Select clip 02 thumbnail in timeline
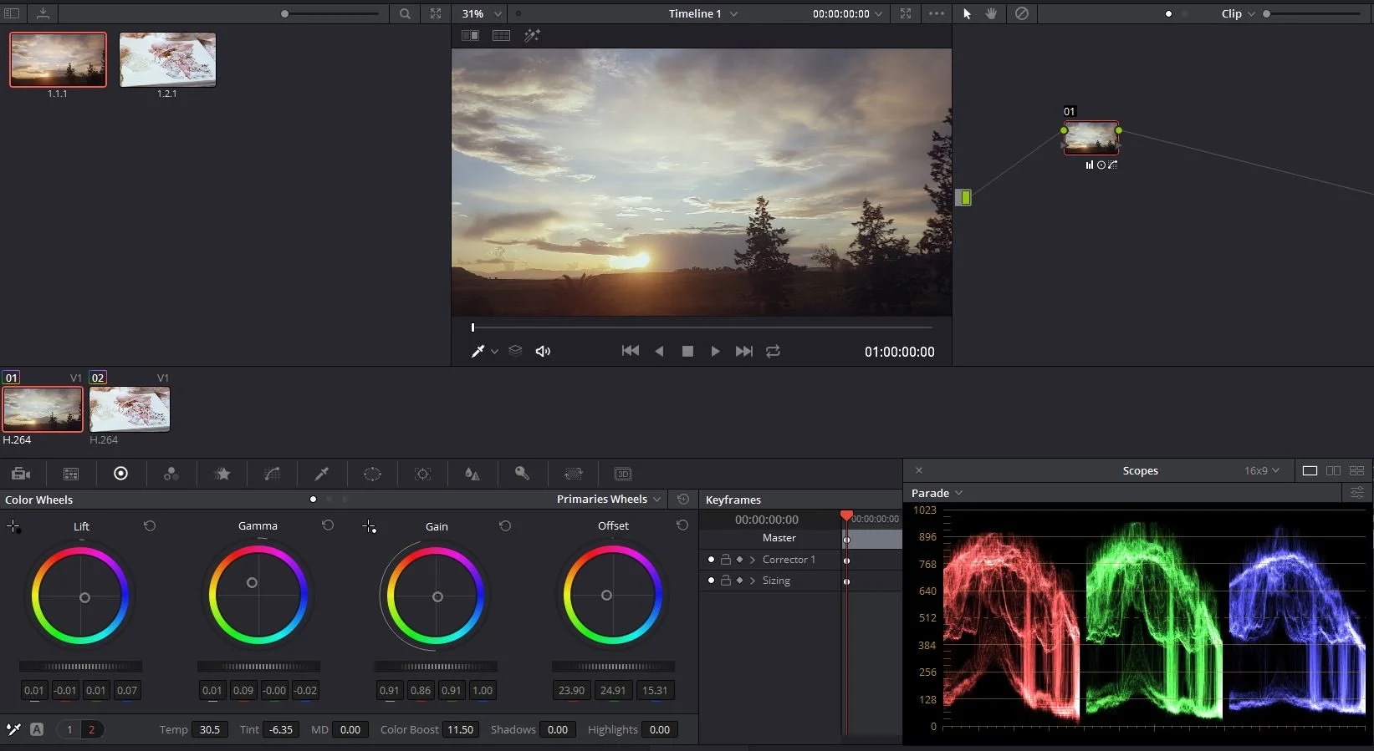Screen dimensions: 1374x751 pos(130,409)
